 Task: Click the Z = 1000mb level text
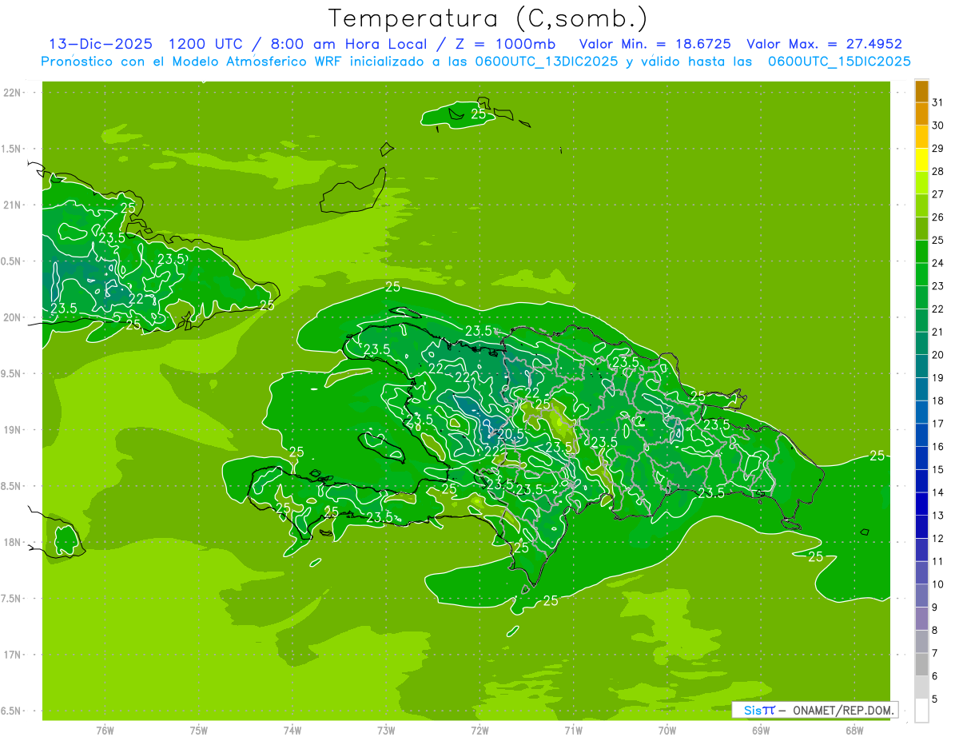tap(502, 44)
